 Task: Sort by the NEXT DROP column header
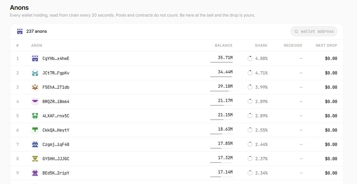(326, 45)
